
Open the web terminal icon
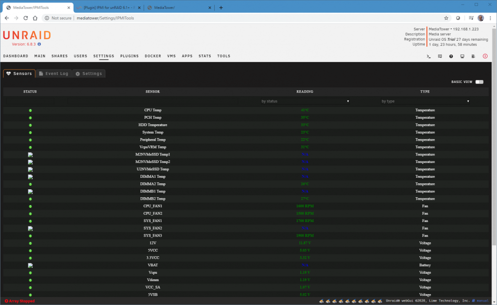pyautogui.click(x=428, y=56)
